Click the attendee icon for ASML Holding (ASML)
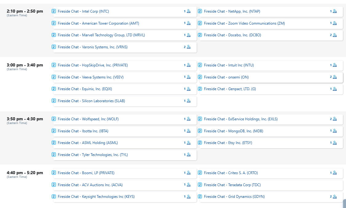 [x=189, y=143]
